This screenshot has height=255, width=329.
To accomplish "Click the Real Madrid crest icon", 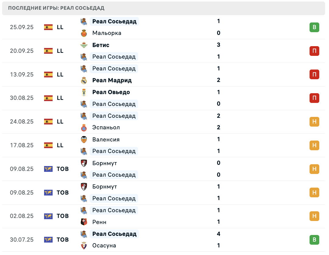I will coord(84,80).
